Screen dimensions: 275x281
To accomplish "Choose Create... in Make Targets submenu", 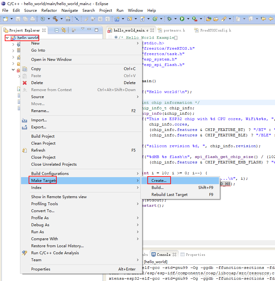I will (180, 180).
